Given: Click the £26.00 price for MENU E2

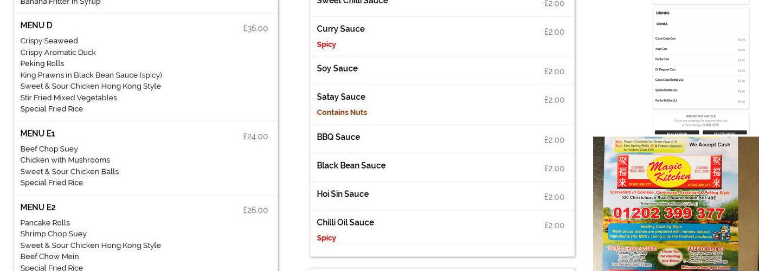Looking at the screenshot, I should (x=255, y=210).
